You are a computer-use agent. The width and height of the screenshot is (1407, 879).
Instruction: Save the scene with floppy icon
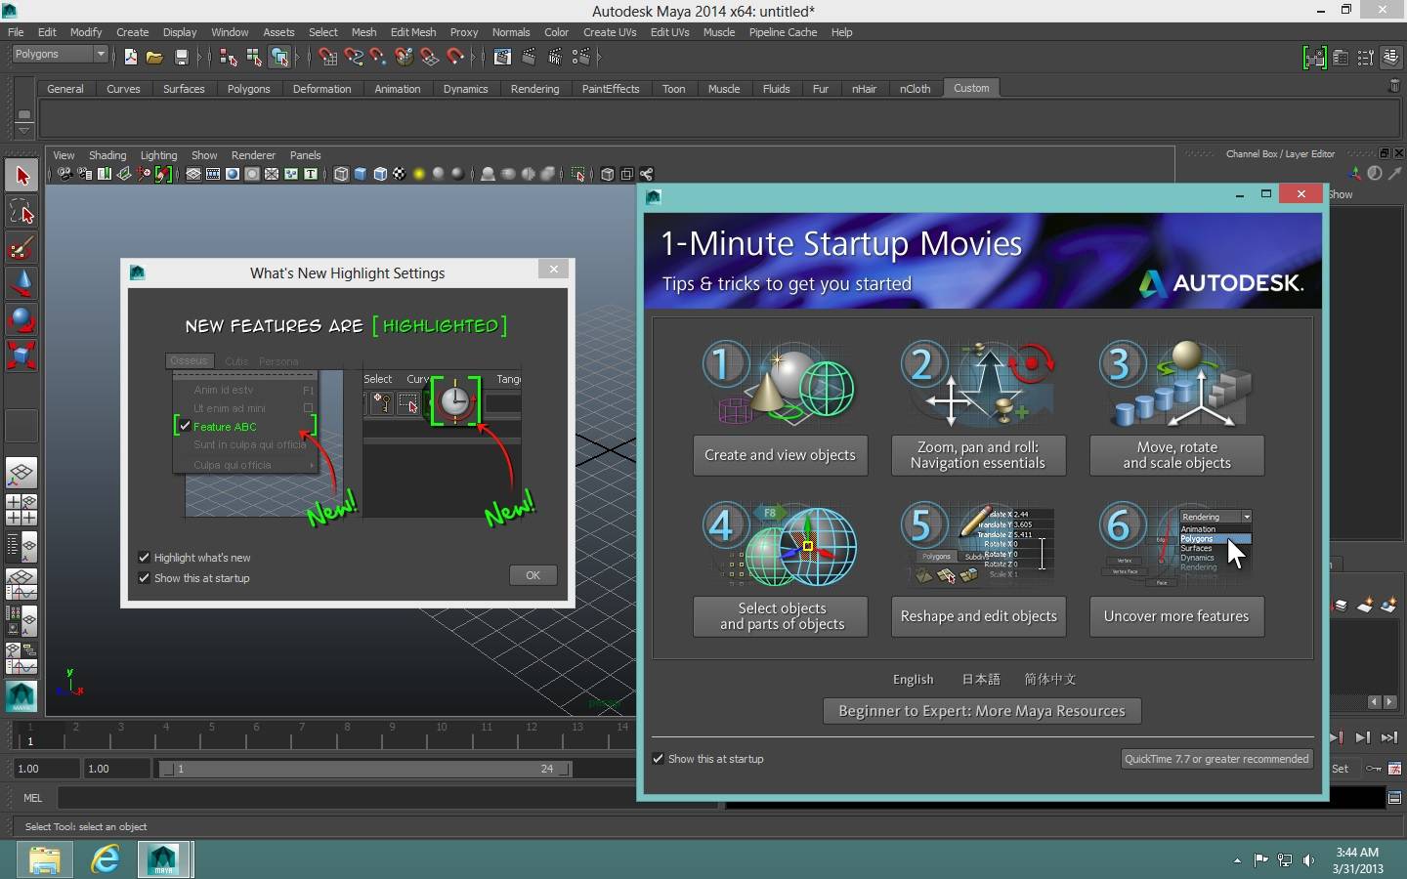point(181,58)
